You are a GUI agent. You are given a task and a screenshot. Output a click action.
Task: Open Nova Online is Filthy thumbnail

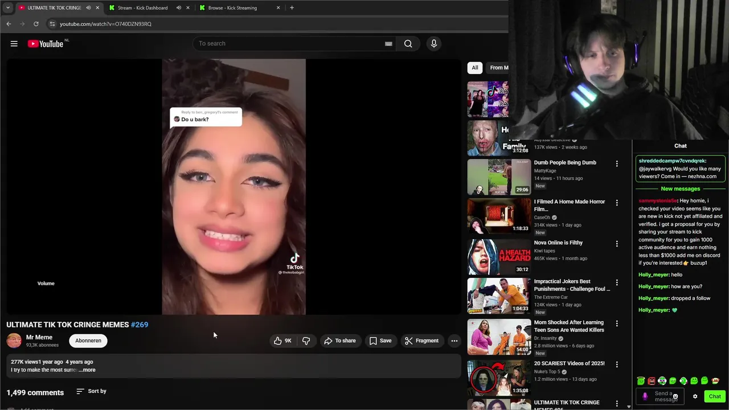pyautogui.click(x=499, y=257)
